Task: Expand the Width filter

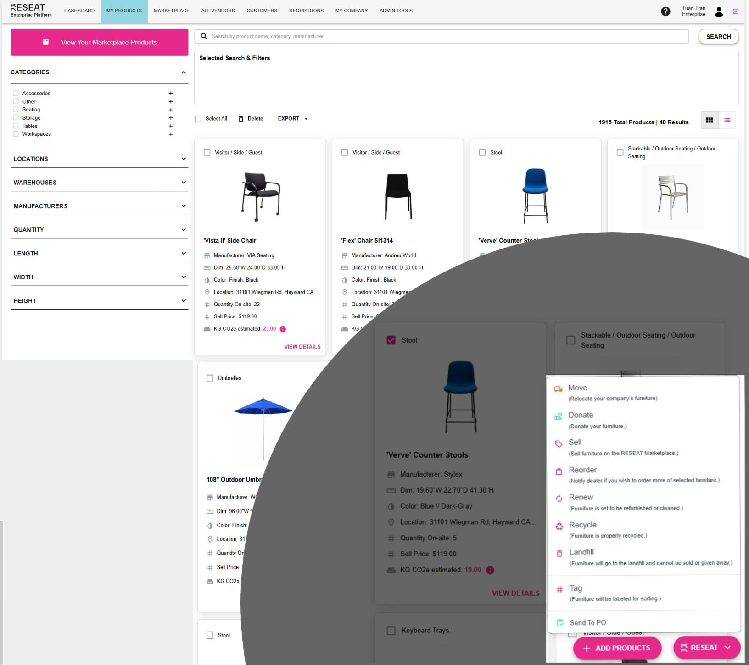Action: coord(184,277)
